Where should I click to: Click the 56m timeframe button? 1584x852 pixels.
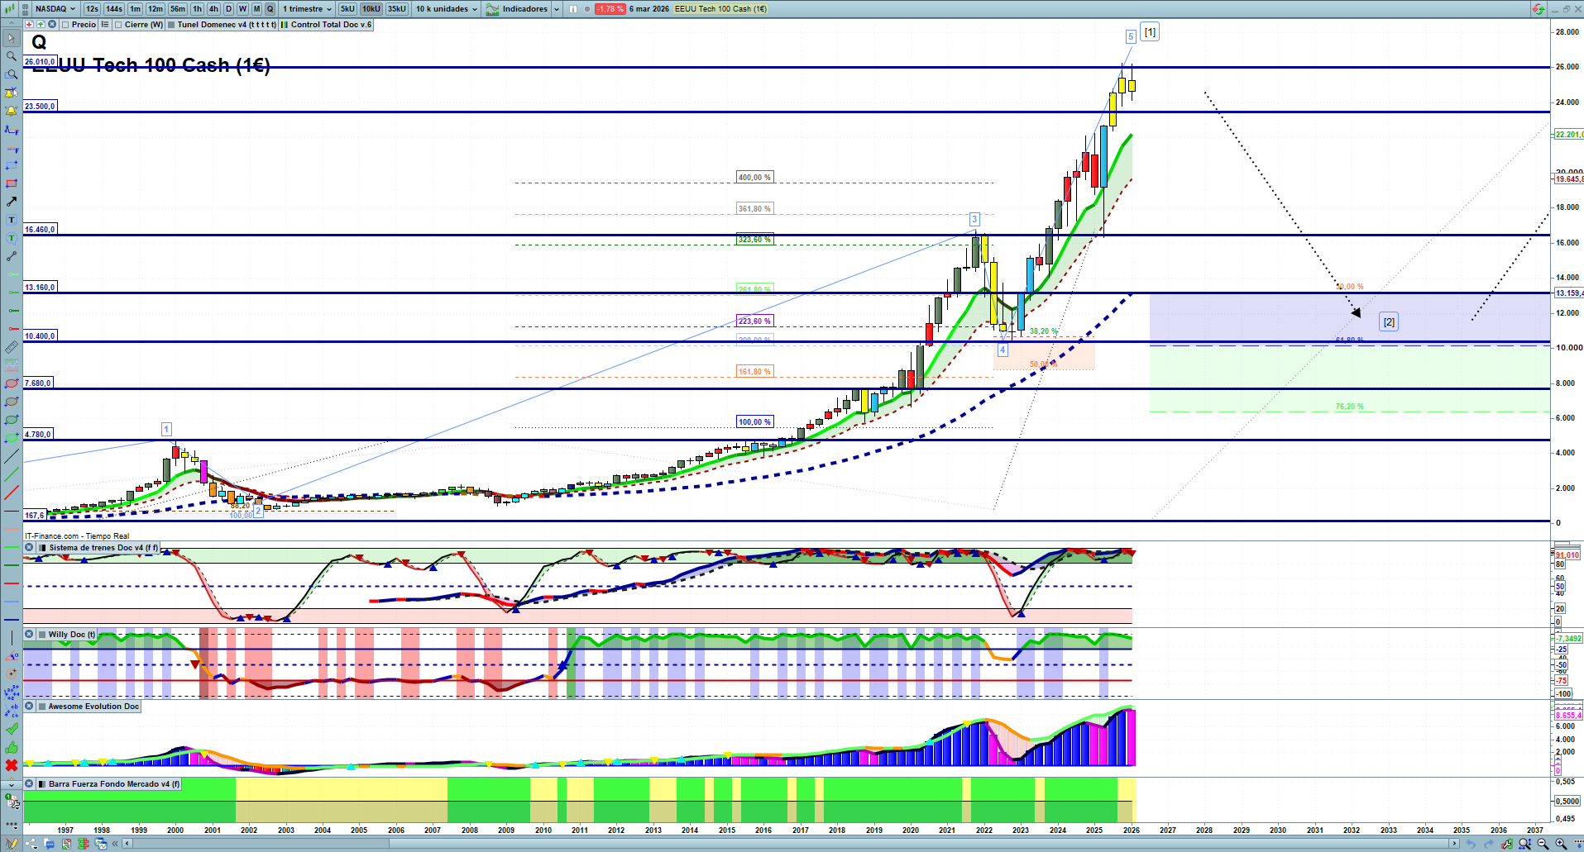[x=178, y=9]
